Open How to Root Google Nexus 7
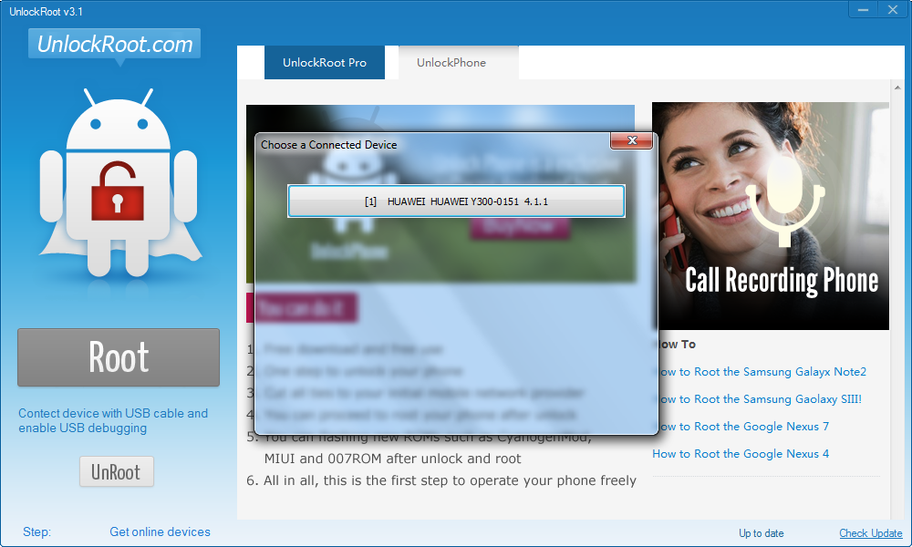 coord(741,426)
